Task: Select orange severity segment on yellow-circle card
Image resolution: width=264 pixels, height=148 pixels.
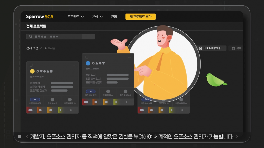Action: click(42, 110)
